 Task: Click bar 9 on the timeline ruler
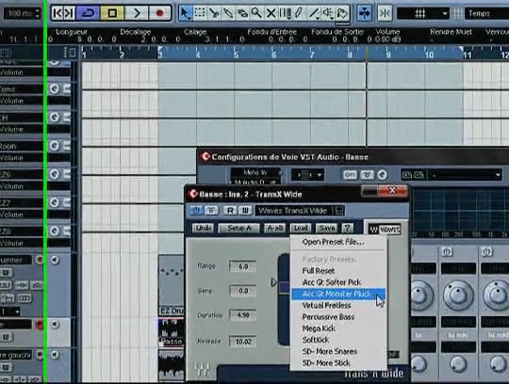click(x=388, y=55)
